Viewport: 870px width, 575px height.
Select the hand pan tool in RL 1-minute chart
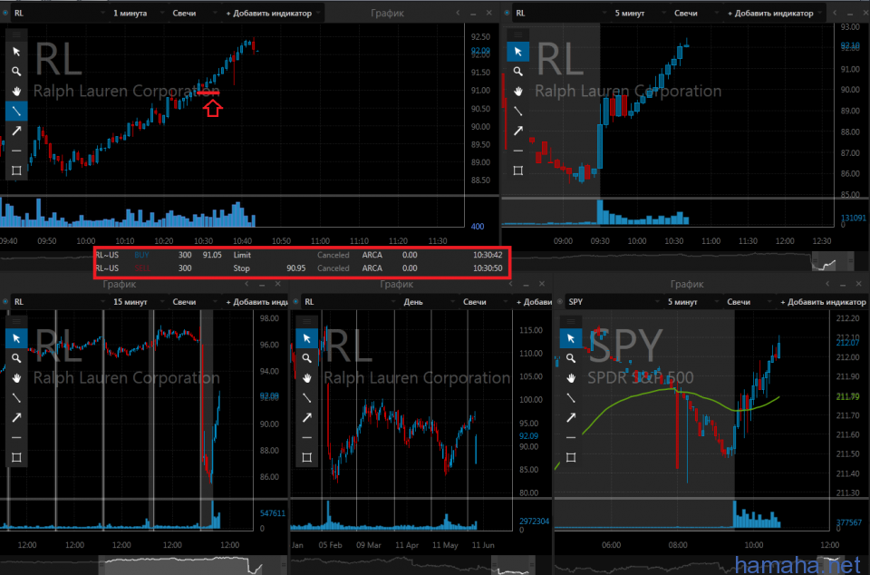point(16,91)
